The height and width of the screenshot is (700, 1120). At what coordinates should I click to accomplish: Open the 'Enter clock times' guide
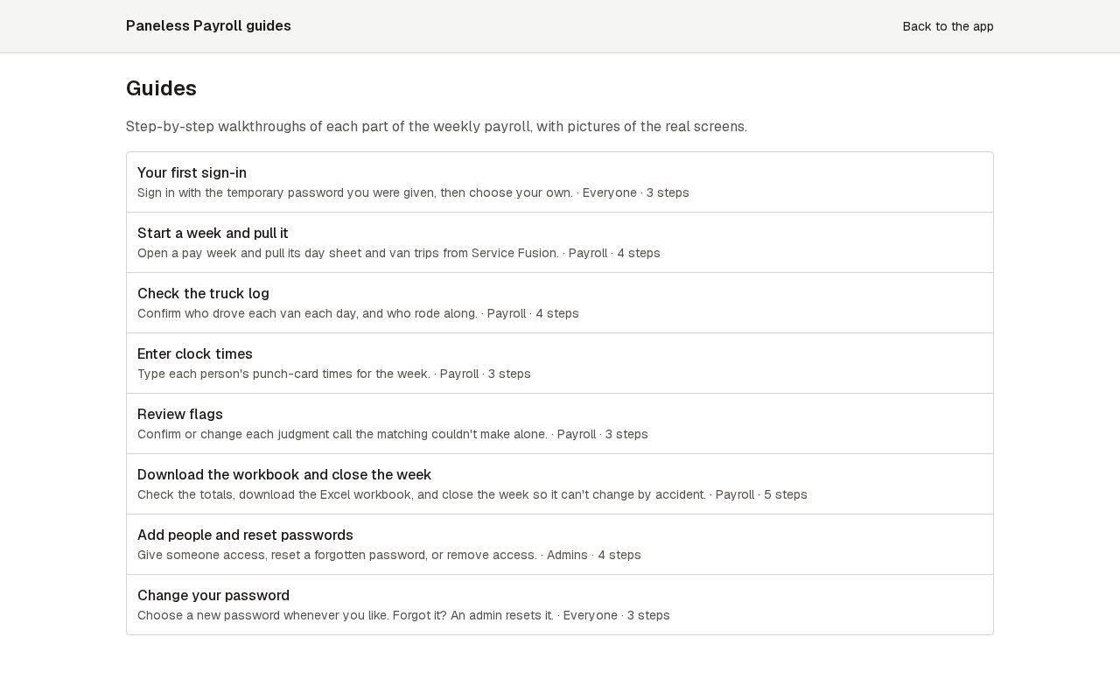click(560, 363)
